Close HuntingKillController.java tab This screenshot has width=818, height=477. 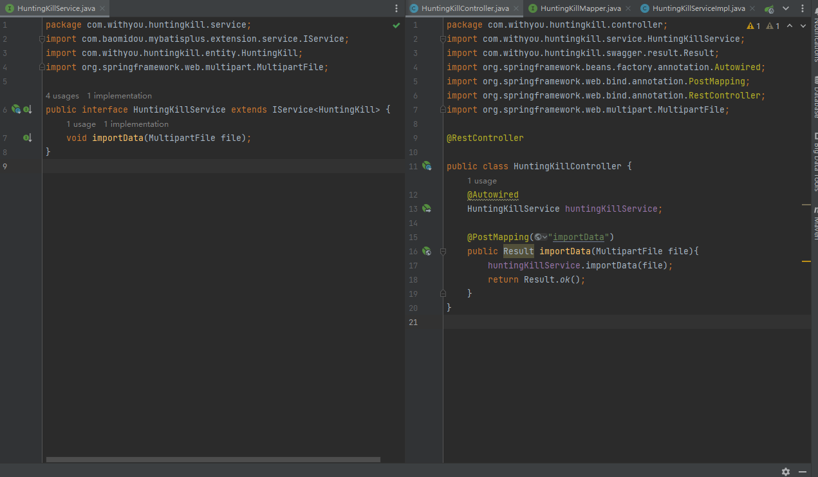516,8
